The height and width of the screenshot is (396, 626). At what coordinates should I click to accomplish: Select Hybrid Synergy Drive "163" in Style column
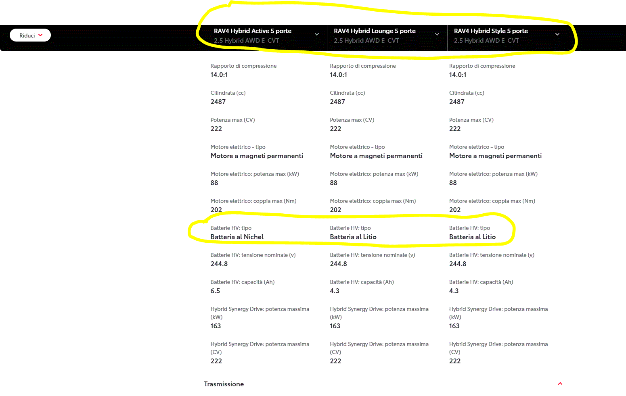click(x=454, y=326)
